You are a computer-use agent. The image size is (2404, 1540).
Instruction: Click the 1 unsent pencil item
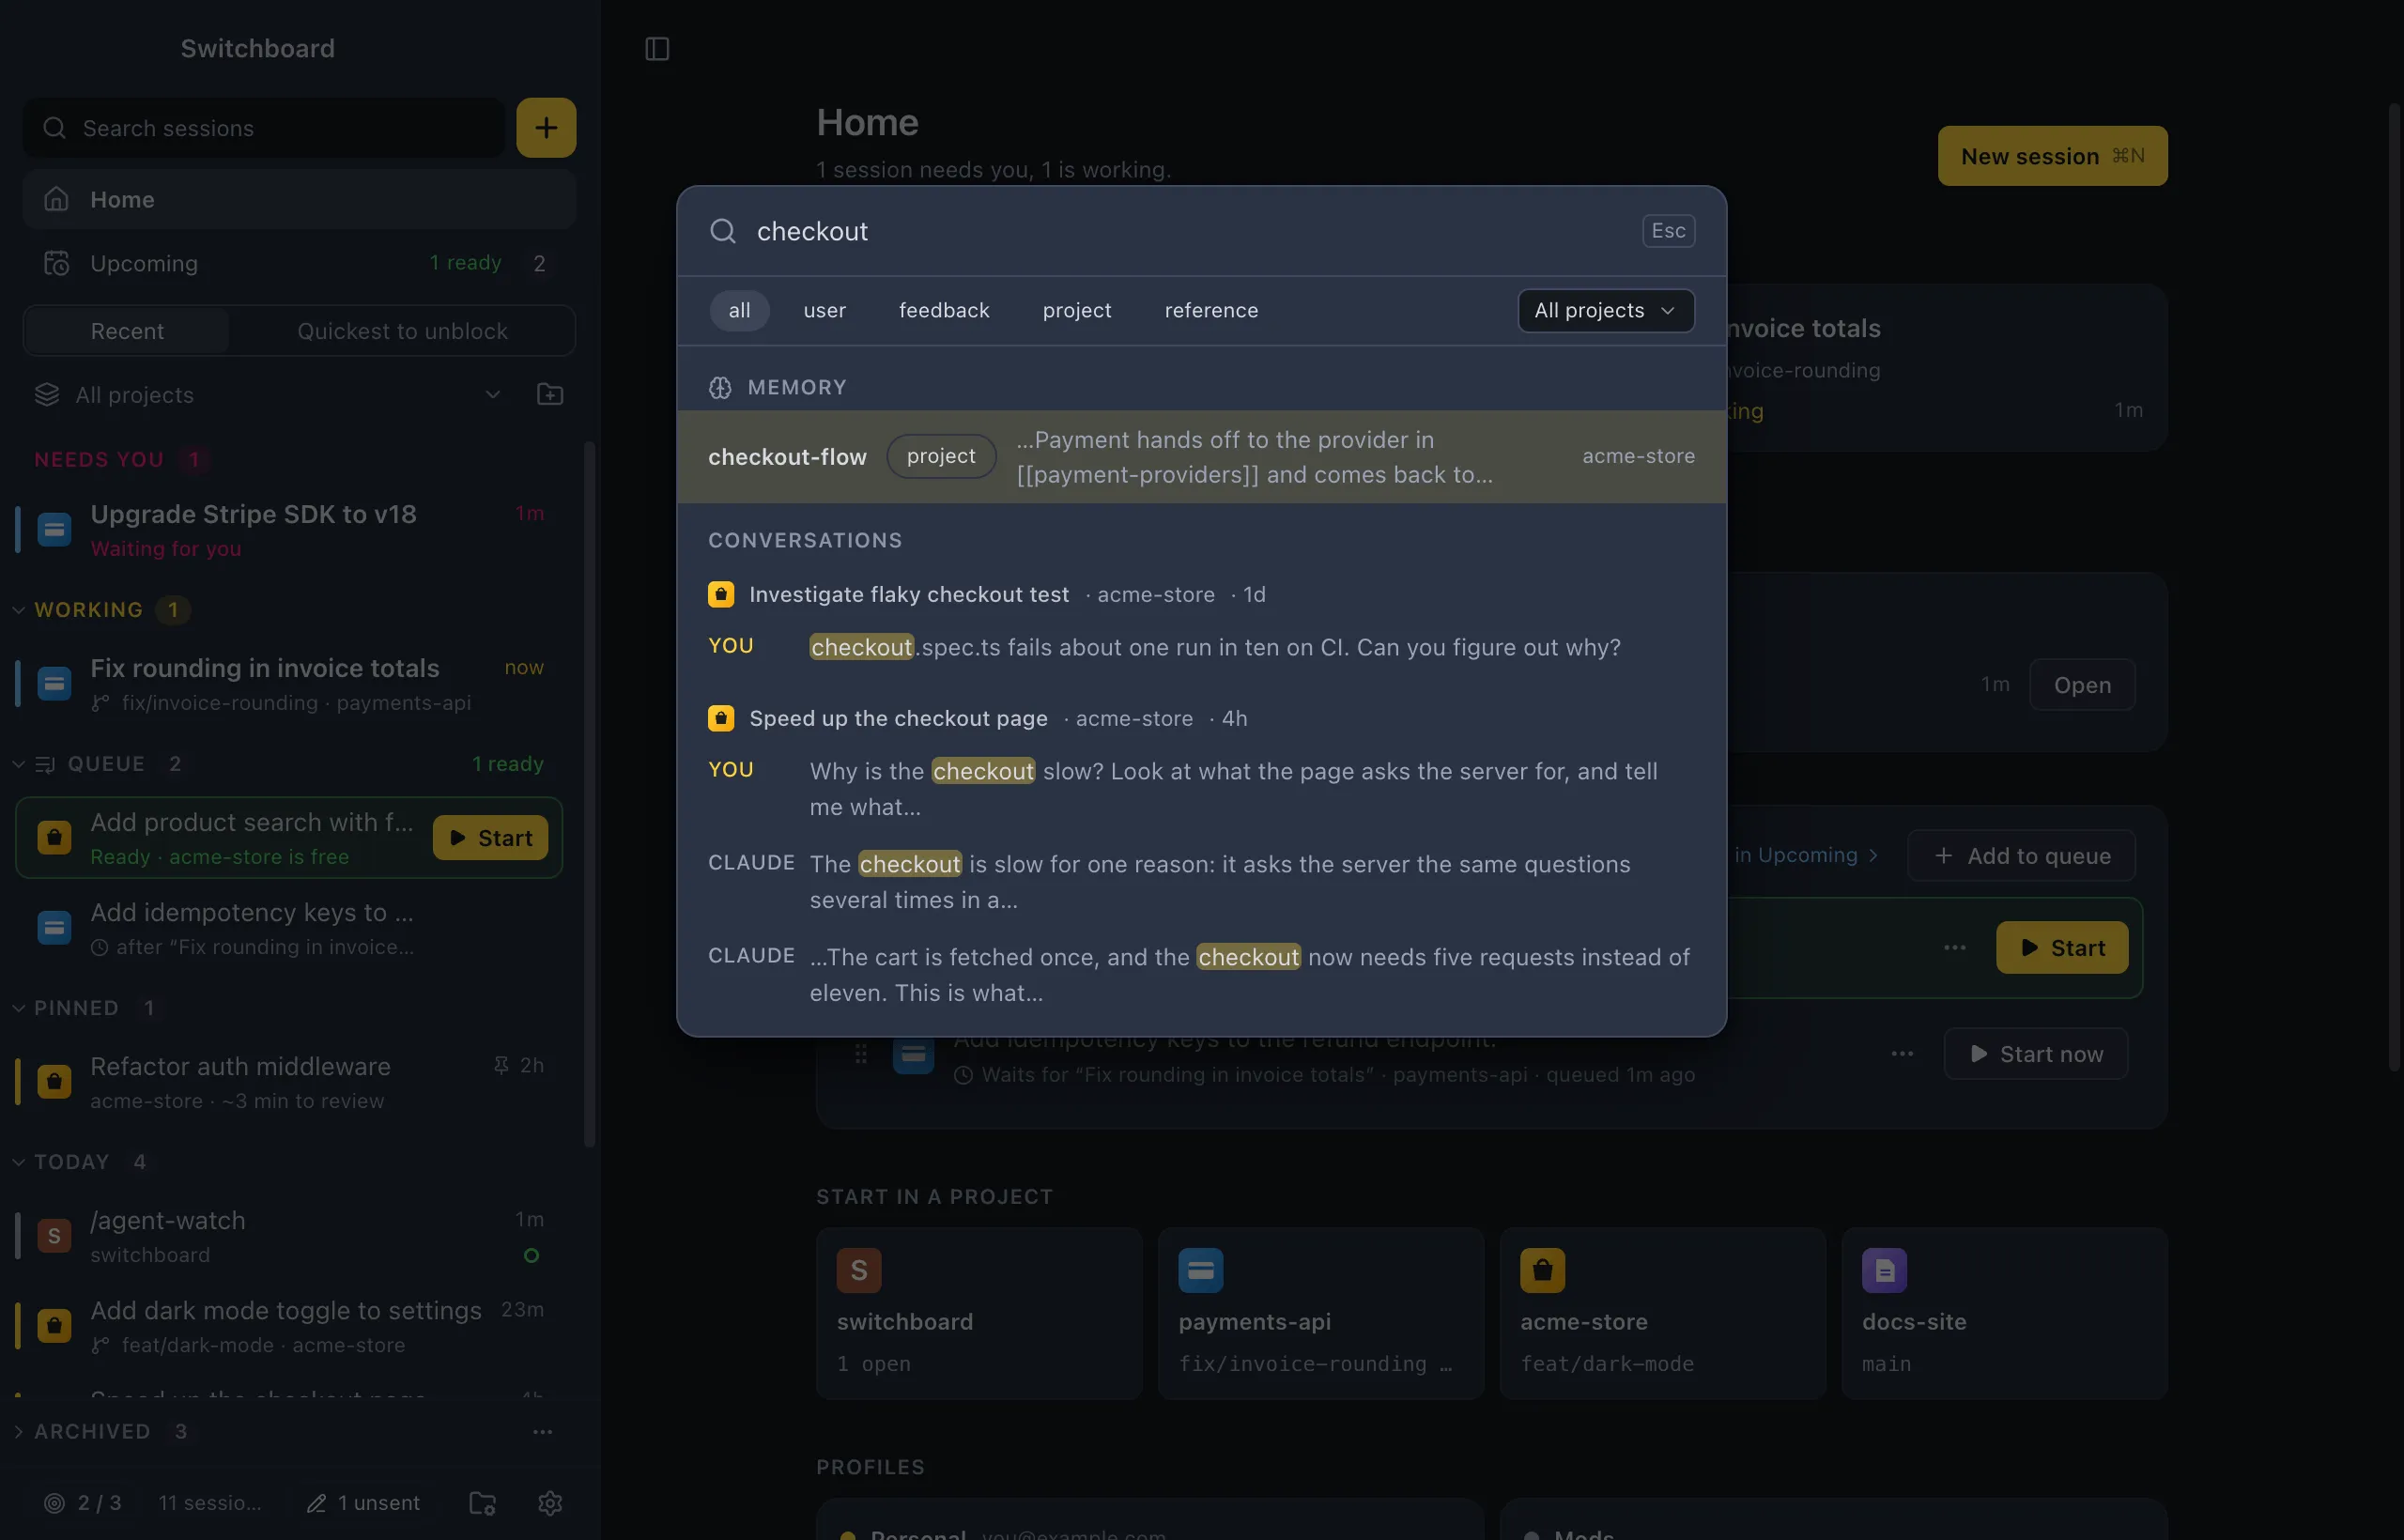tap(363, 1503)
